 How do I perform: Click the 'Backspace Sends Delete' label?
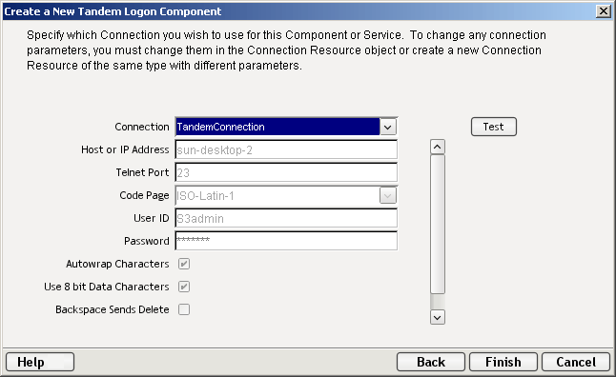point(113,309)
